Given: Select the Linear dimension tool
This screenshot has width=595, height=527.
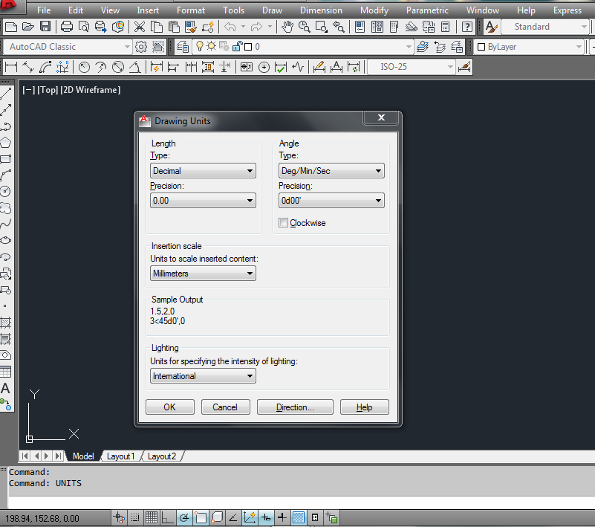Looking at the screenshot, I should 11,67.
